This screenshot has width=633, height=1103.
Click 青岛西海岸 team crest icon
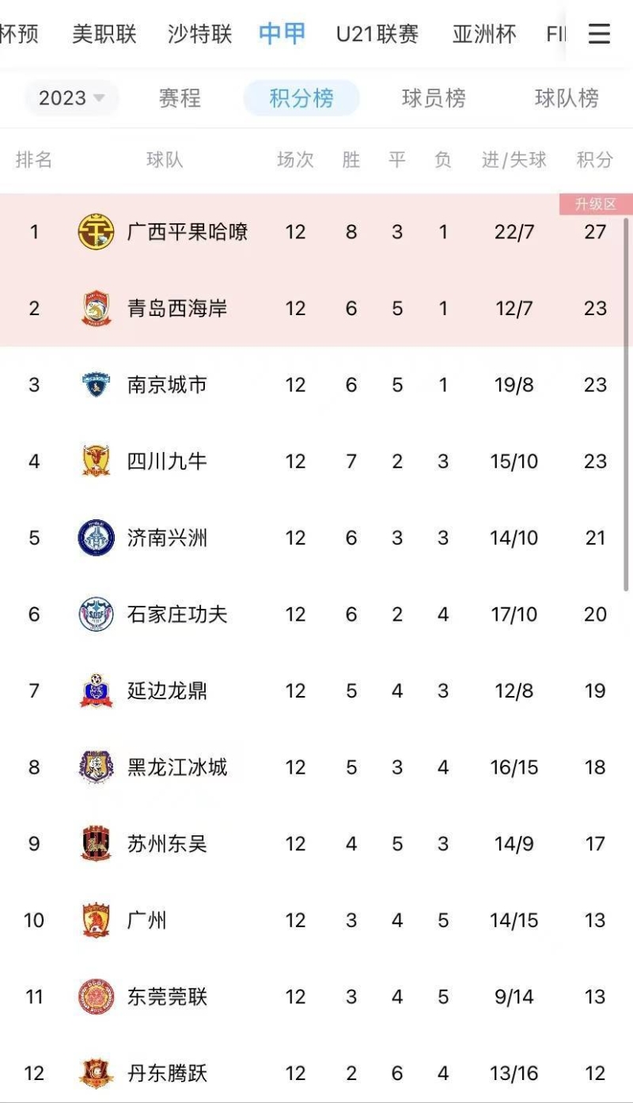coord(96,308)
